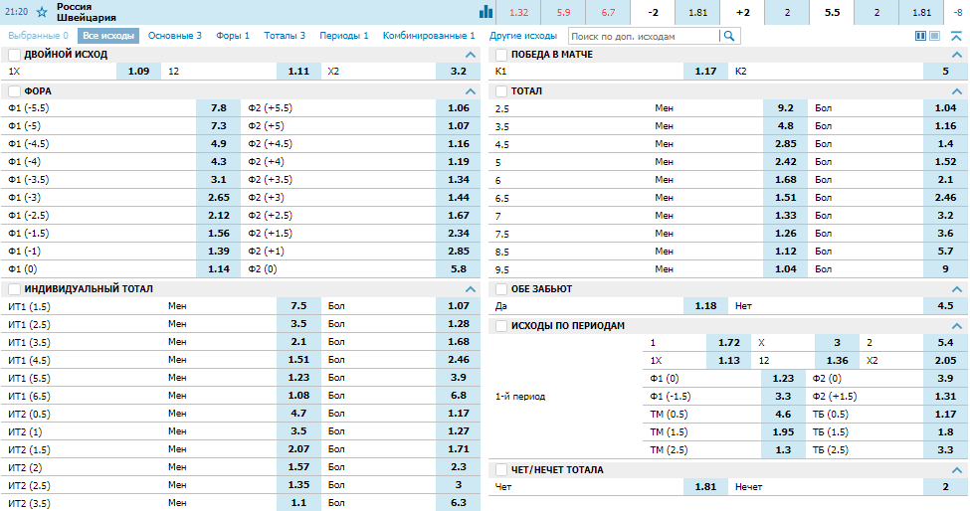This screenshot has height=511, width=970.
Task: Pick X2 double chance odds 3.2
Action: point(459,71)
